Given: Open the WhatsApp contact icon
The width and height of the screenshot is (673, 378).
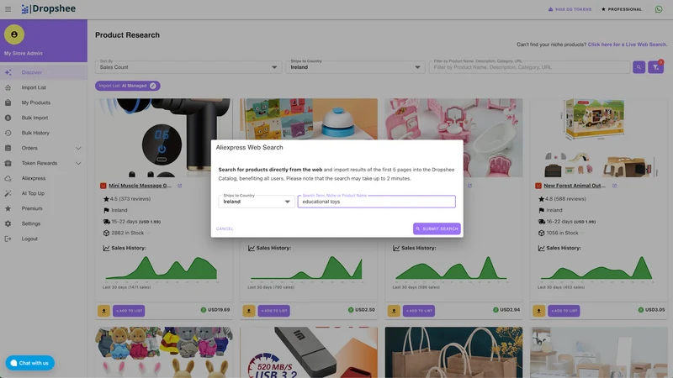Looking at the screenshot, I should [x=659, y=9].
